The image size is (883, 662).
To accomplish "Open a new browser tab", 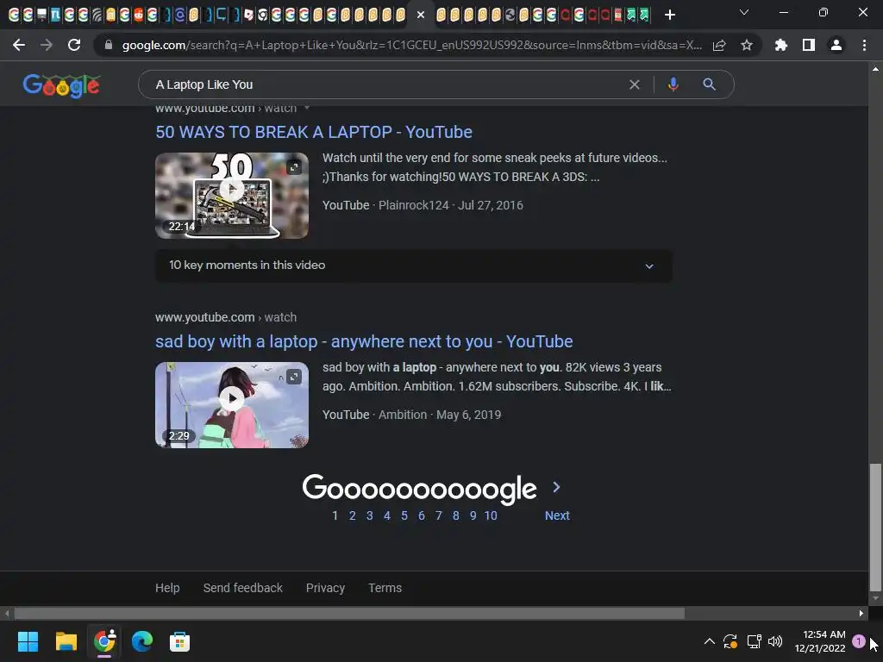I will click(x=669, y=15).
